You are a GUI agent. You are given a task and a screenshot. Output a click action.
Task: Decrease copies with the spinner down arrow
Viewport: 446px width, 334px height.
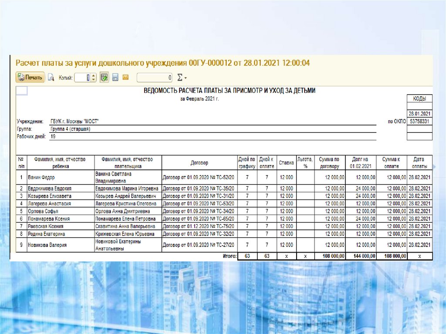93,80
